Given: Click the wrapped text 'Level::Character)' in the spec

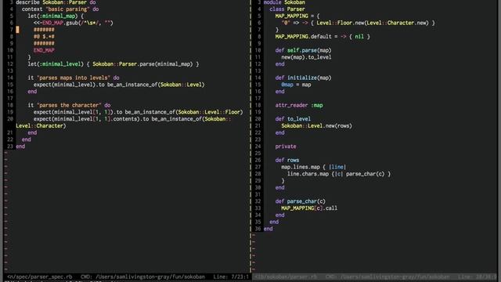Looking at the screenshot, I should (x=41, y=125).
